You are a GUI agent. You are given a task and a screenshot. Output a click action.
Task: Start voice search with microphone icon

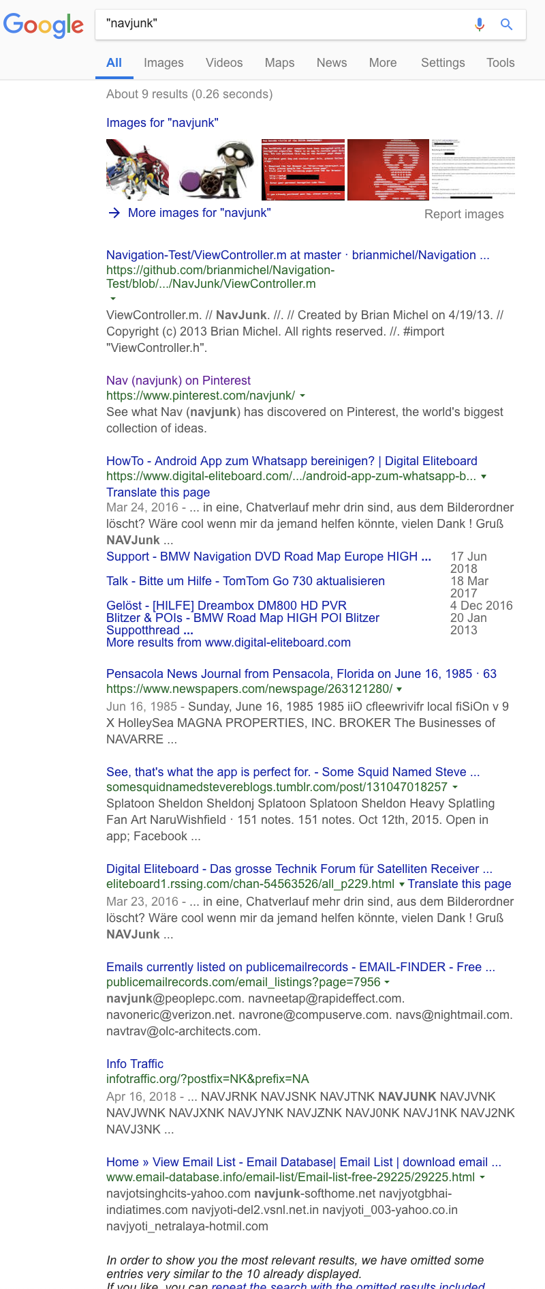pos(480,25)
